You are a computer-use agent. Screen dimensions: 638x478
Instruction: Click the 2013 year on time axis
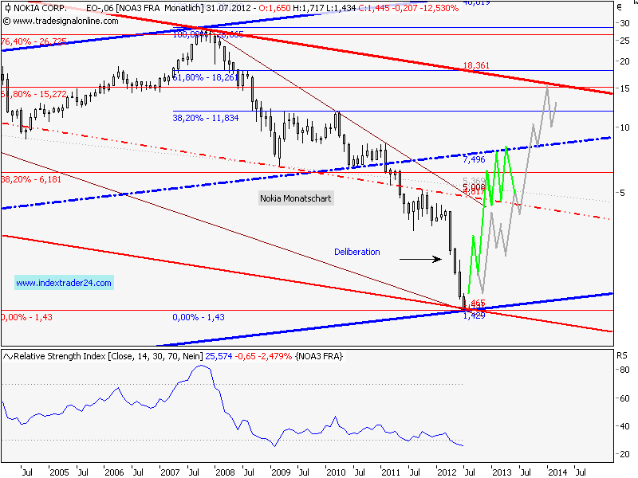pos(502,472)
